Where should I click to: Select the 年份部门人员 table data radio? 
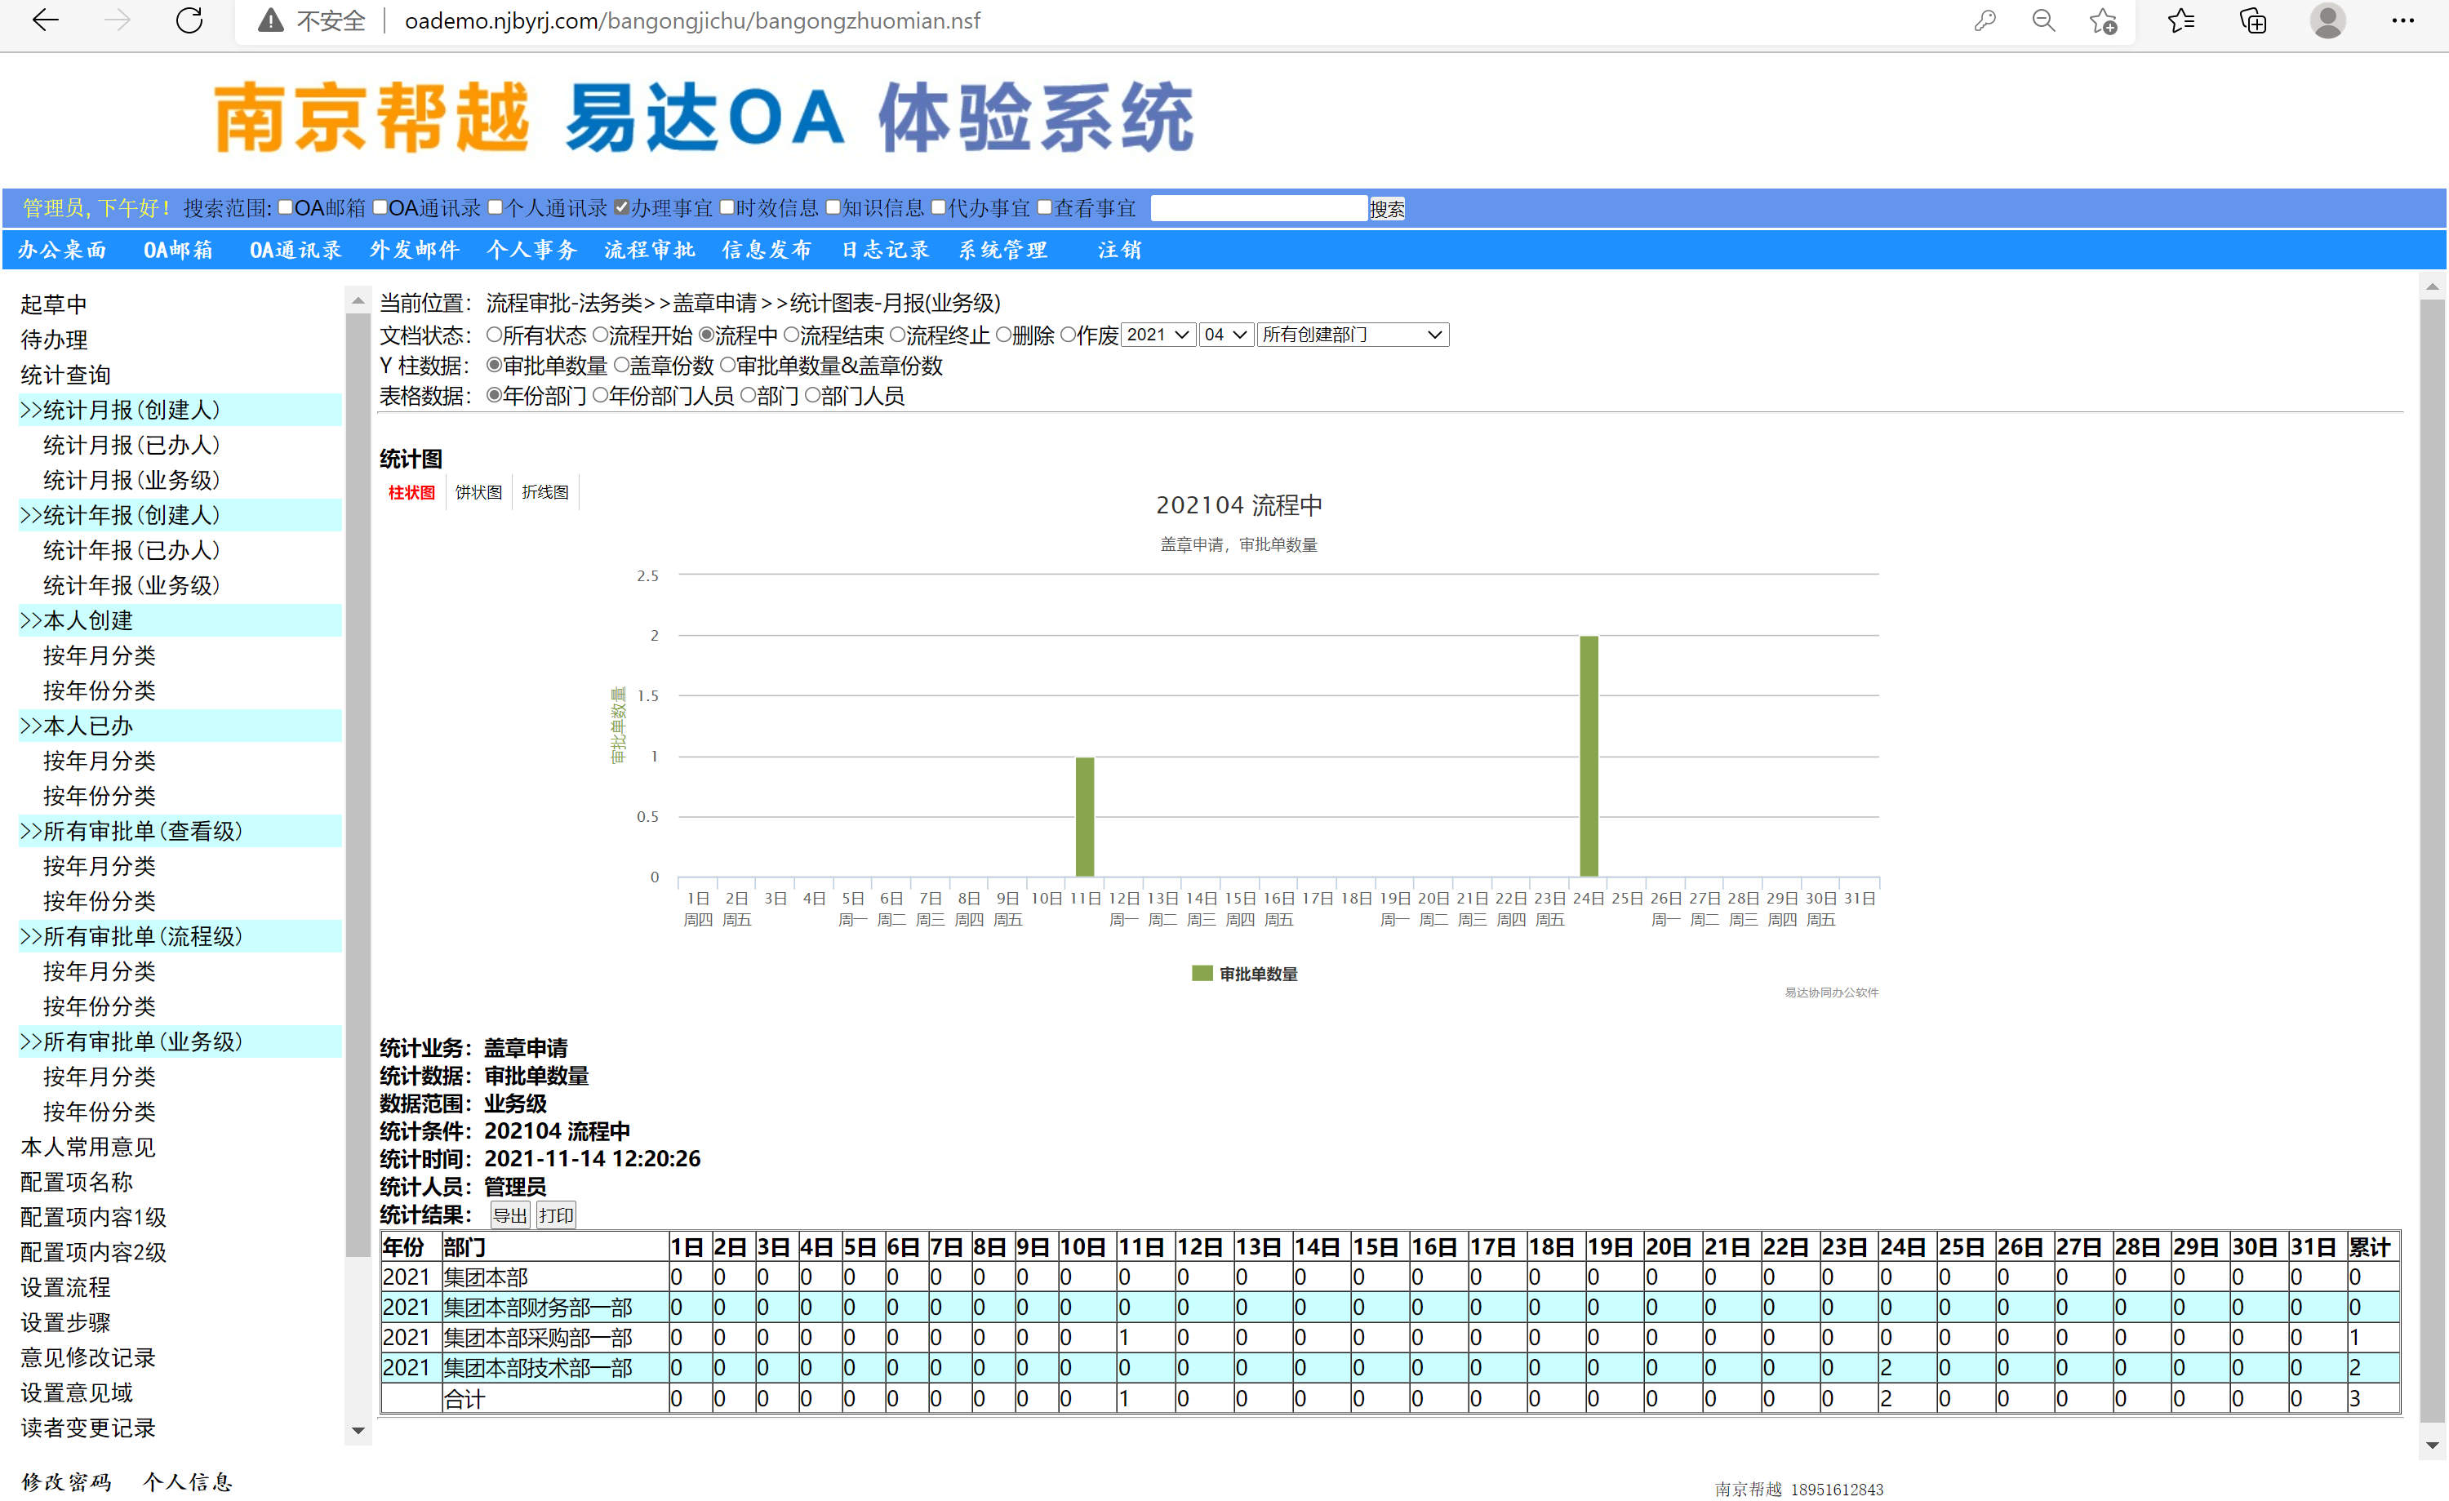coord(600,396)
